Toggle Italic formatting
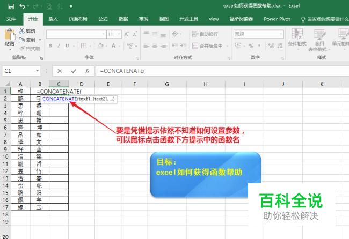 click(59, 46)
